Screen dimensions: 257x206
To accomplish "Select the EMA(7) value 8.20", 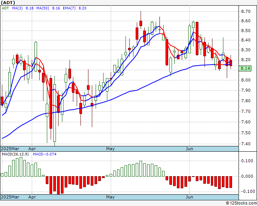I will point(82,8).
